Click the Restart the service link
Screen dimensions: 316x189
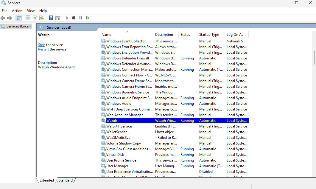point(43,49)
